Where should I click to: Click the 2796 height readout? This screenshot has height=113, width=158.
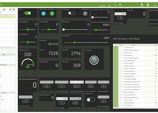pyautogui.click(x=76, y=53)
